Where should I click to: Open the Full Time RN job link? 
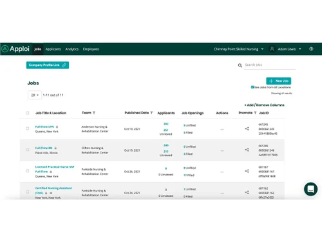[44, 148]
